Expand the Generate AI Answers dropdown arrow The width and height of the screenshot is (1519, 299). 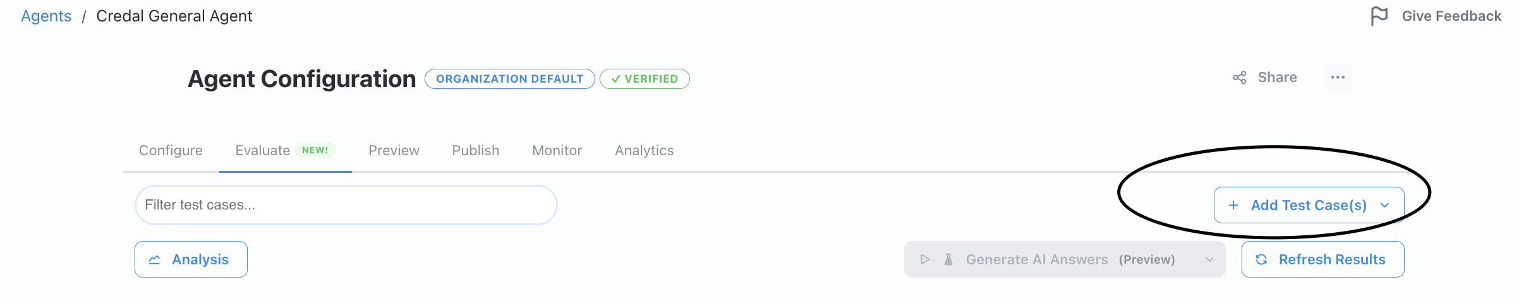coord(1209,259)
